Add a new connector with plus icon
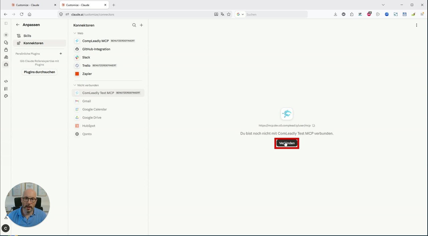The image size is (428, 236). 141,25
